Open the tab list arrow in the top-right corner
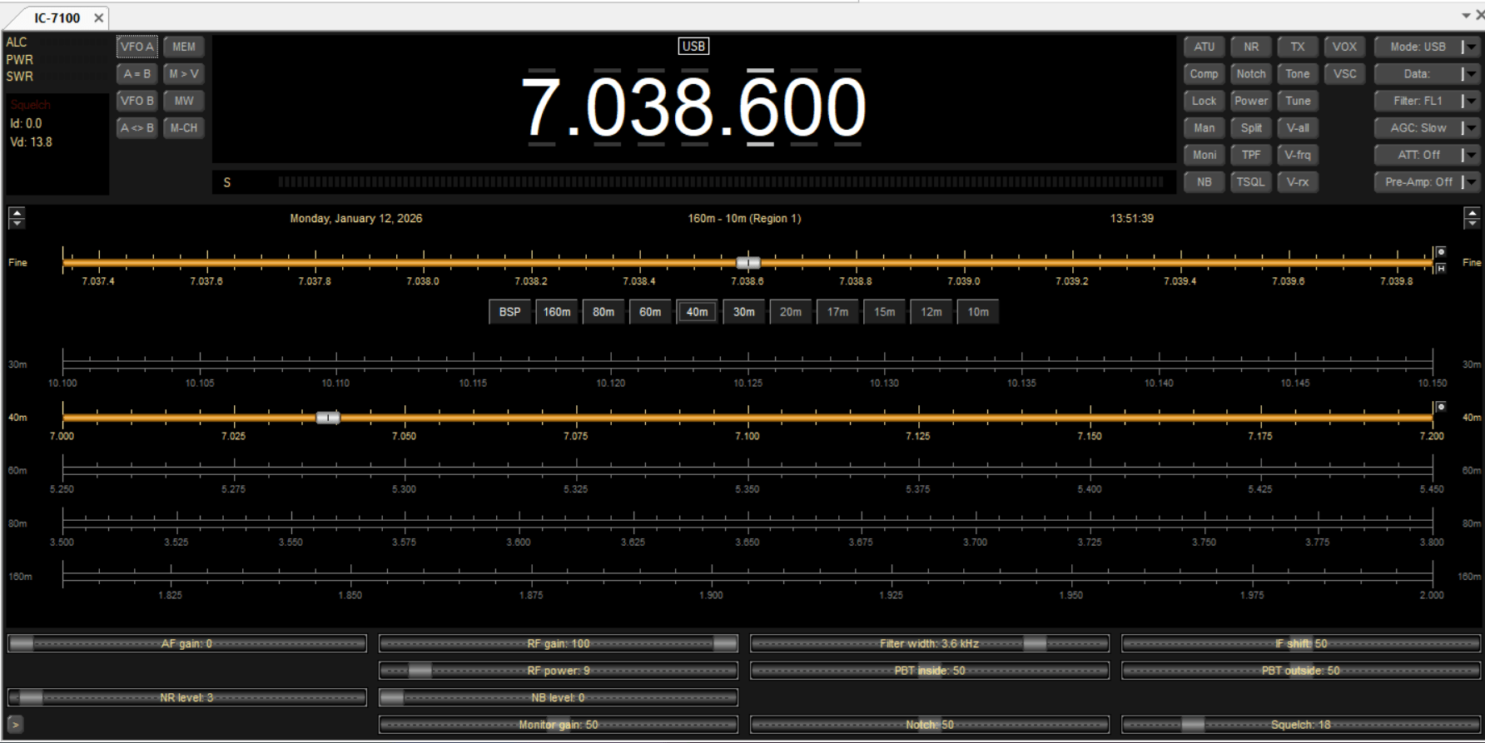 1466,16
